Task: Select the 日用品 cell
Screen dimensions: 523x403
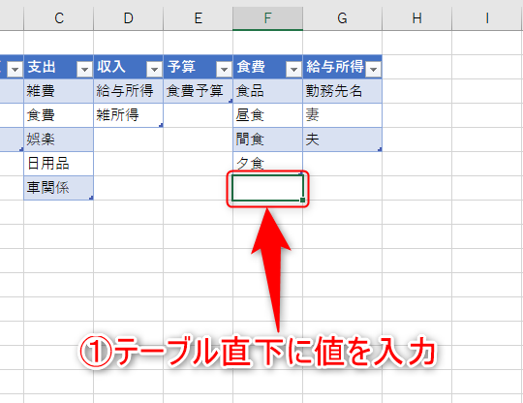Action: pyautogui.click(x=59, y=164)
